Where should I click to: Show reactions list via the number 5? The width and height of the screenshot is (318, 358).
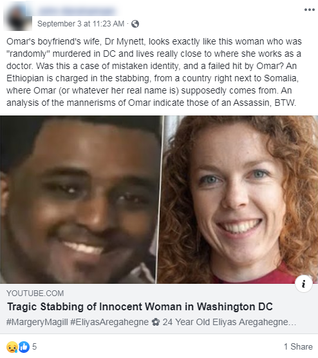point(34,347)
